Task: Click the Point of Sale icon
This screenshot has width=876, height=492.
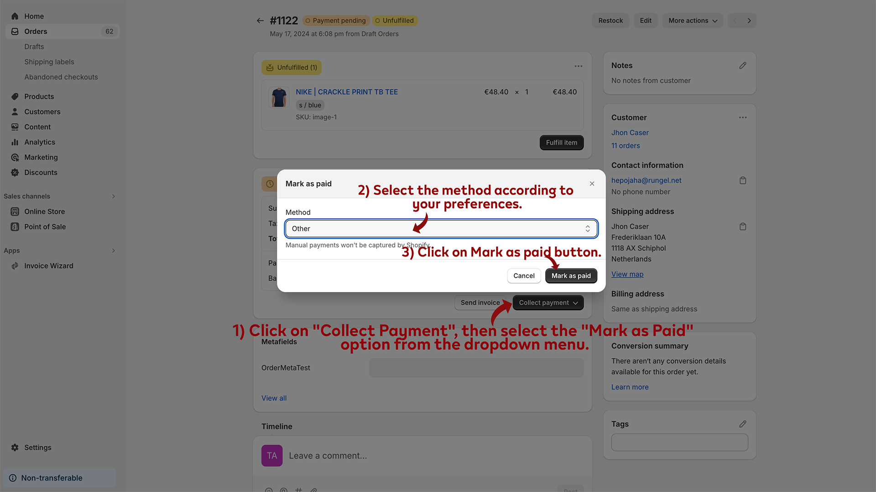Action: click(15, 227)
